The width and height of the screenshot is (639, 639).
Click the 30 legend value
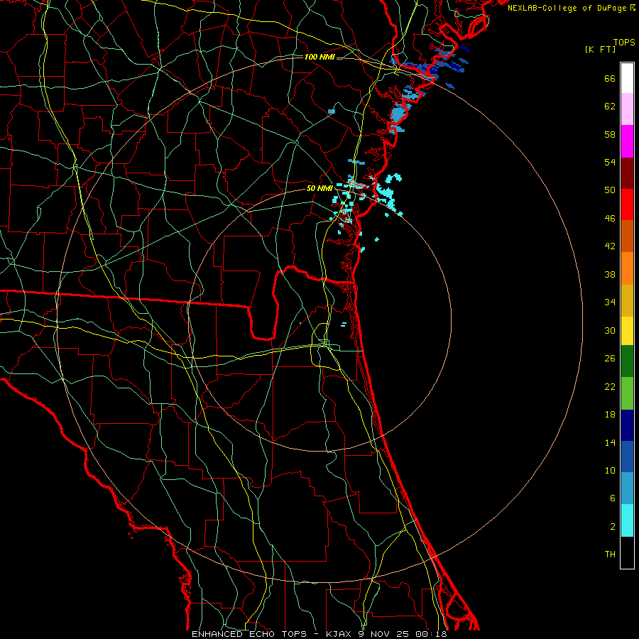pos(610,330)
